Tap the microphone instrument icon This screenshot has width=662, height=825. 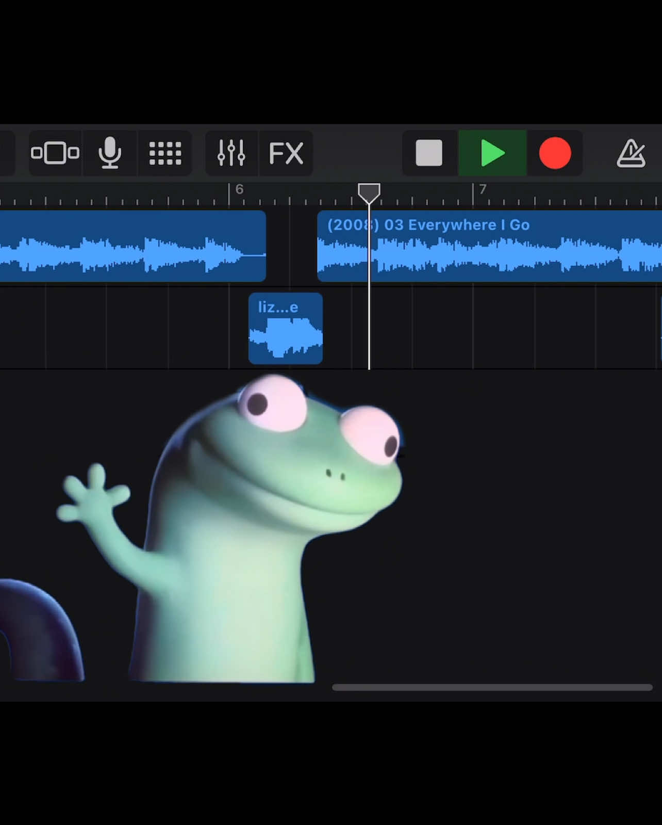(110, 153)
